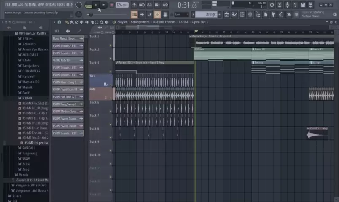Select the playlist pencil draw tool
The image size is (339, 202).
coord(67,22)
